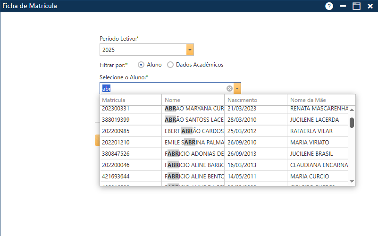Image resolution: width=378 pixels, height=236 pixels.
Task: Collapse the Selecione o Aluno dropdown arrow
Action: pos(237,88)
